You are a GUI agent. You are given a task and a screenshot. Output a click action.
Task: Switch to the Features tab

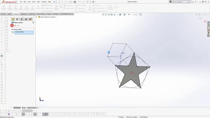[x=3, y=14]
